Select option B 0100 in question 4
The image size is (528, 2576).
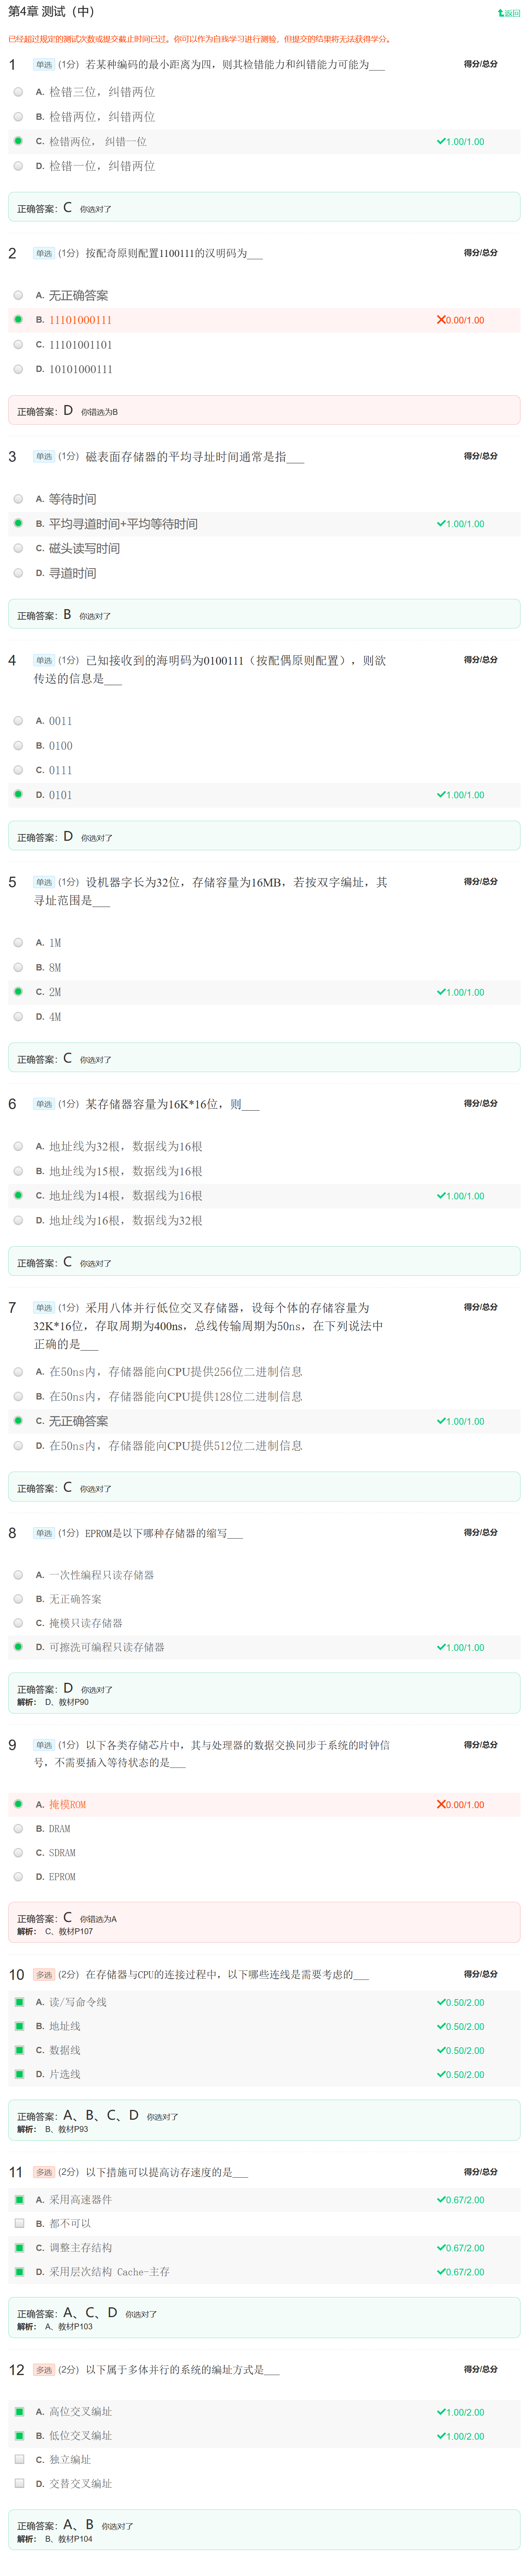pyautogui.click(x=18, y=745)
